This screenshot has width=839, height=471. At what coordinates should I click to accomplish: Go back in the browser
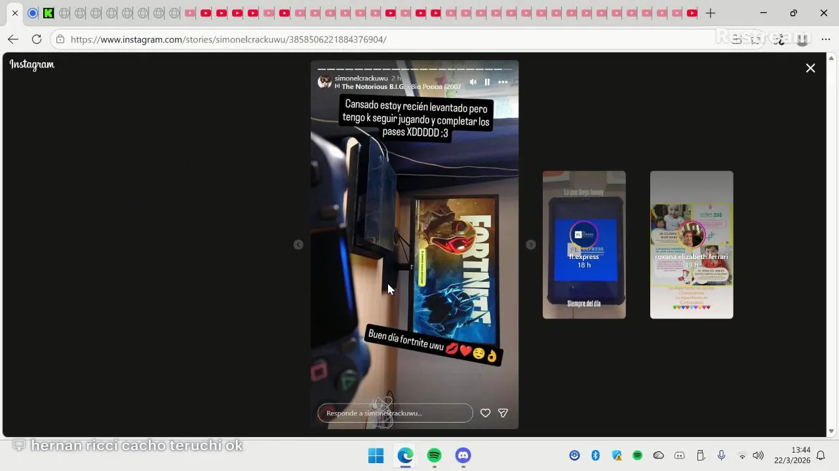click(13, 39)
